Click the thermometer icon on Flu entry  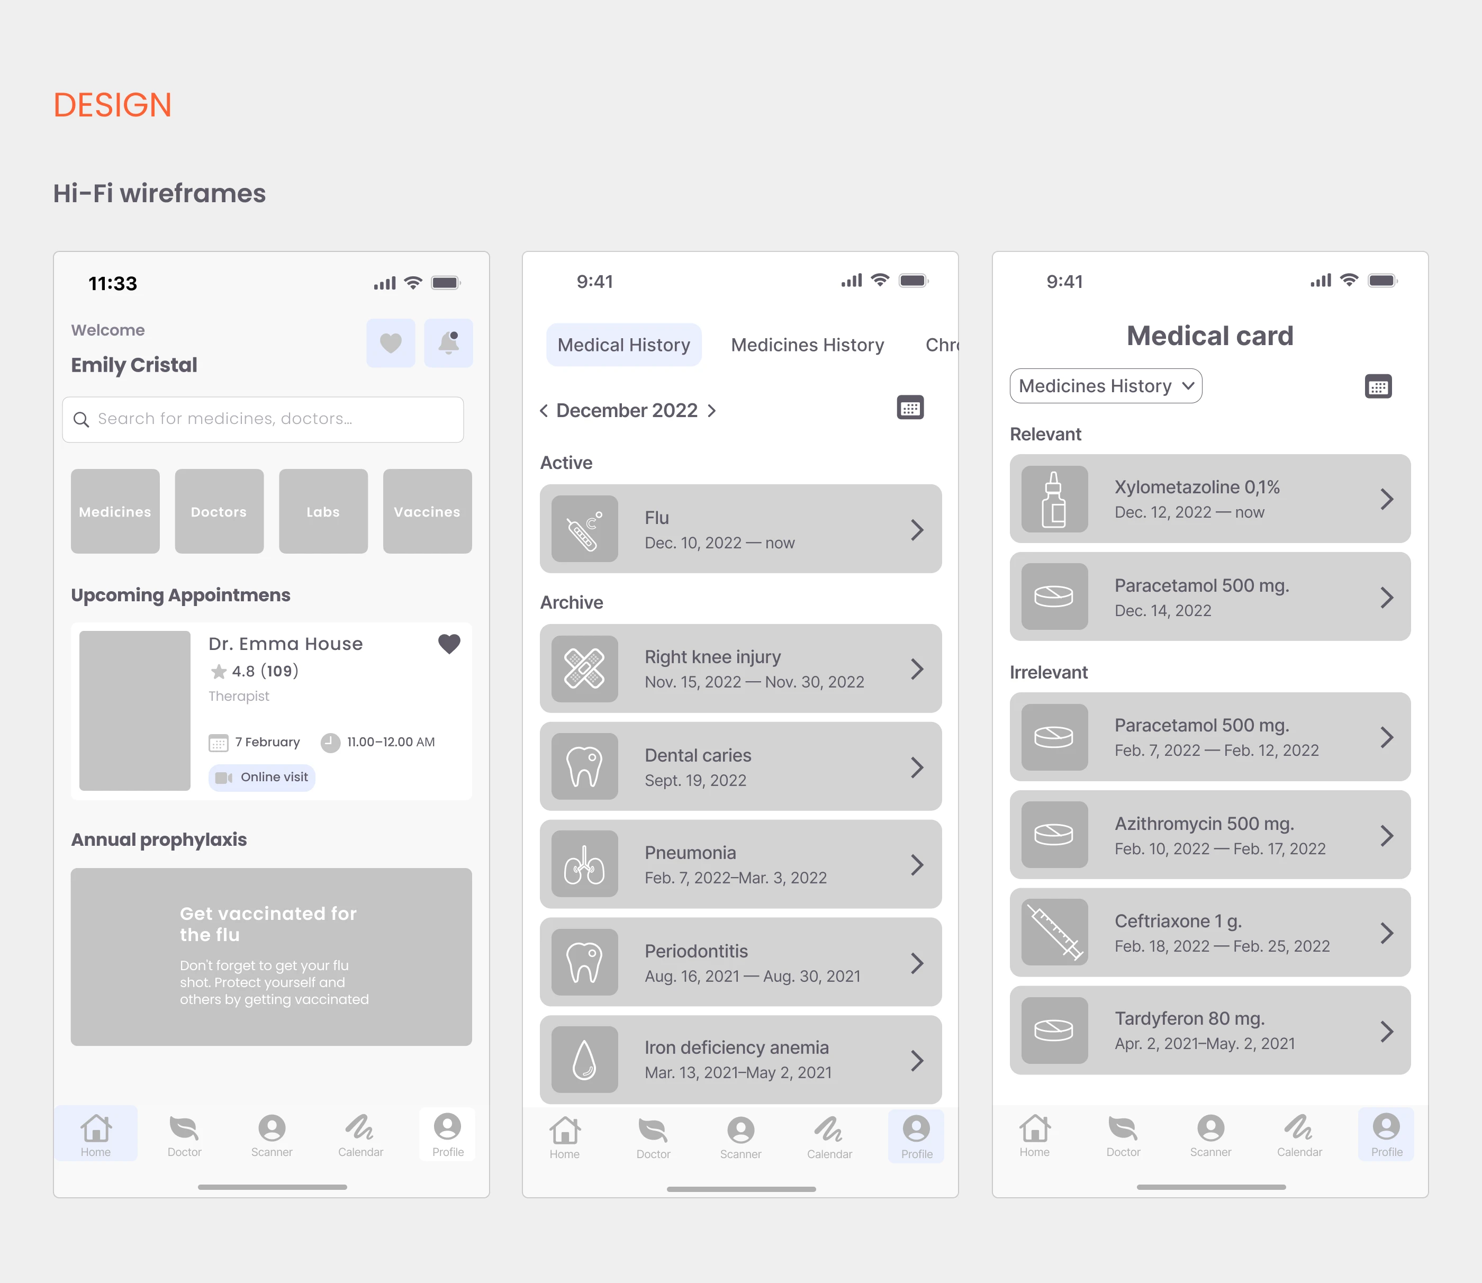point(584,528)
